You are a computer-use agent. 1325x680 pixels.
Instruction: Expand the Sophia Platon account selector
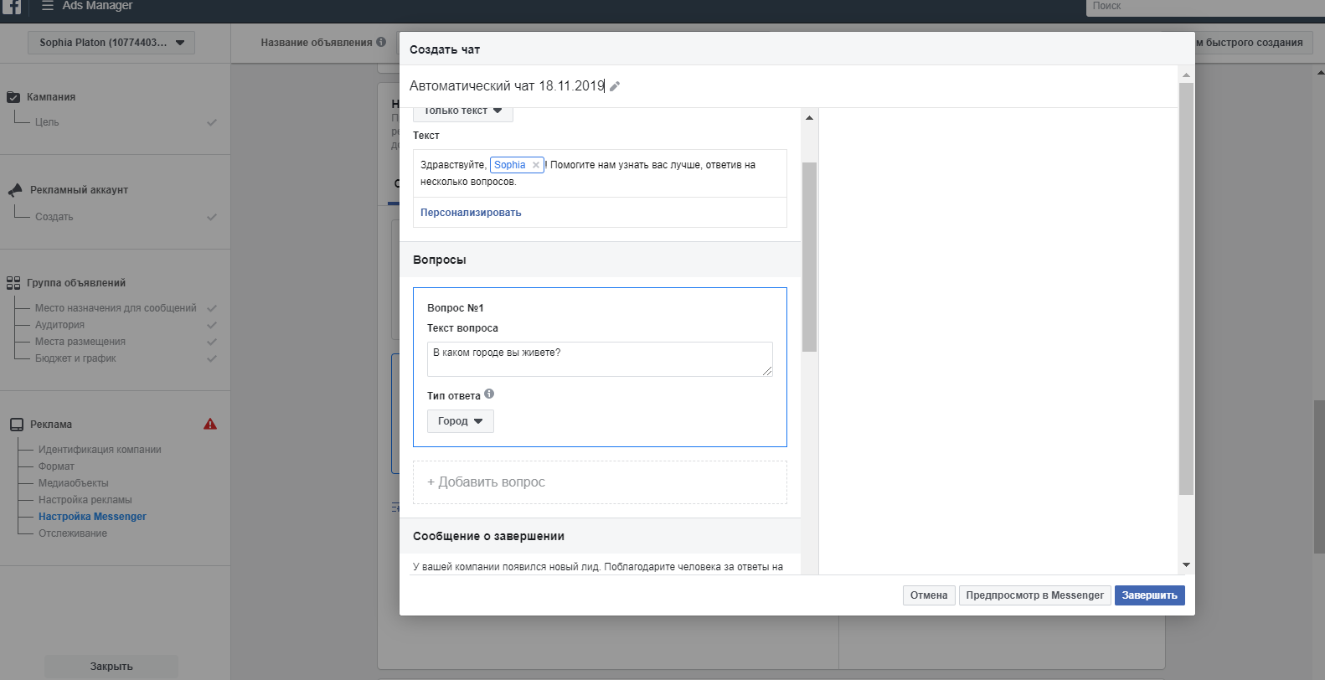[111, 43]
